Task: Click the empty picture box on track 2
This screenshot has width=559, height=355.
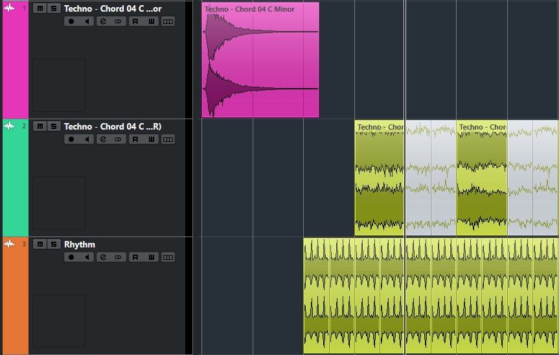Action: [x=59, y=203]
